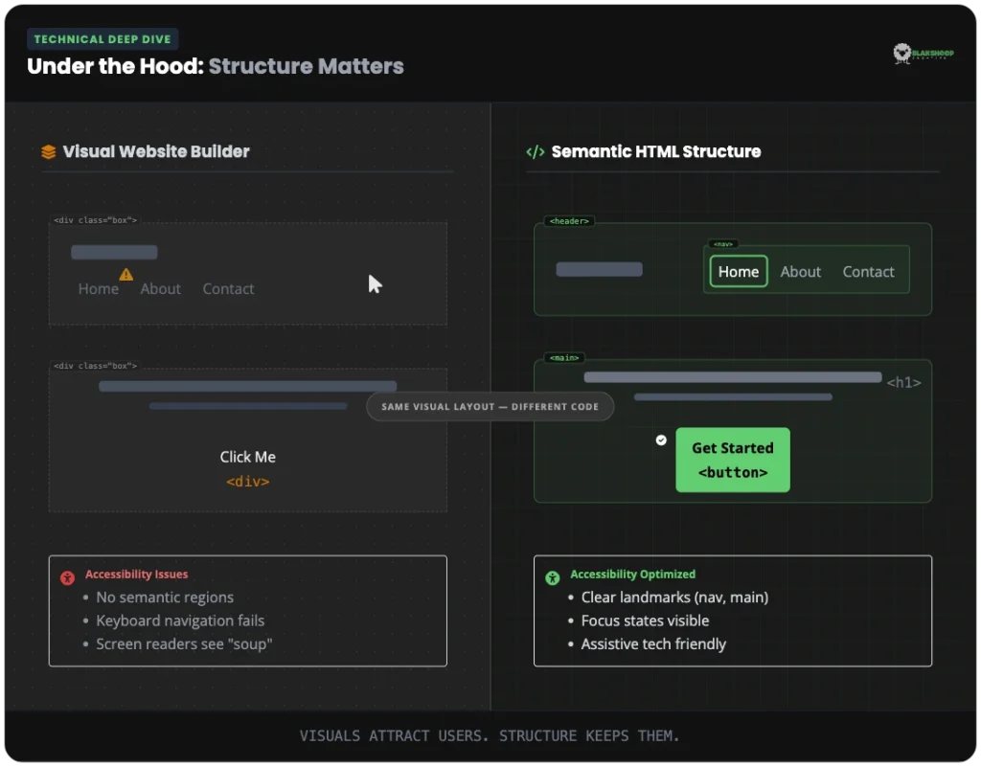Click Home in the visual builder box
Image resolution: width=981 pixels, height=767 pixels.
99,289
